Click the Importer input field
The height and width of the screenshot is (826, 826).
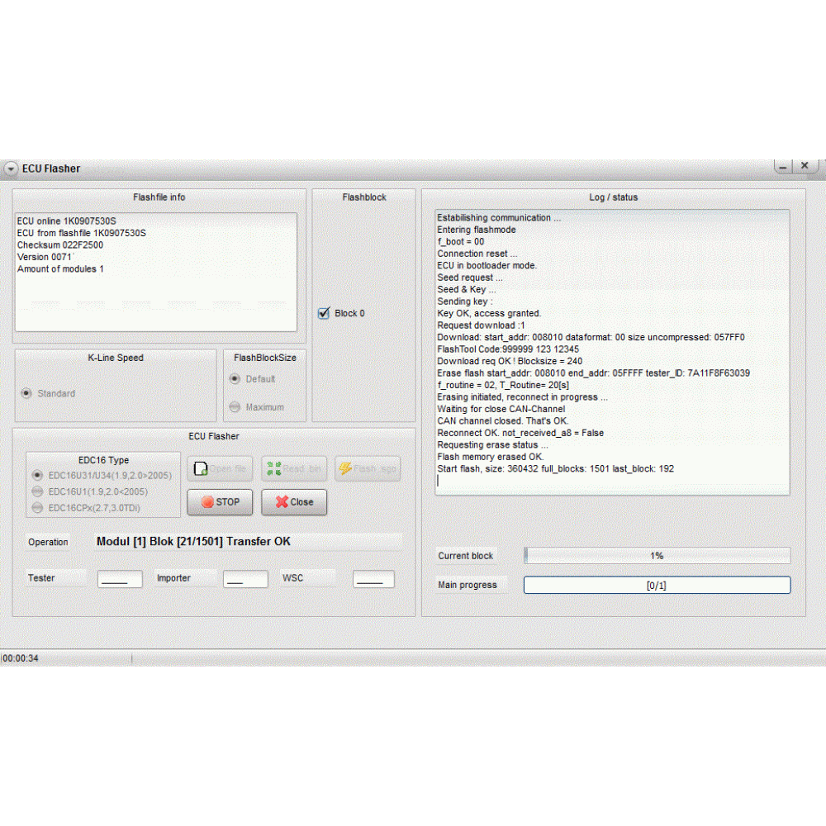[245, 579]
